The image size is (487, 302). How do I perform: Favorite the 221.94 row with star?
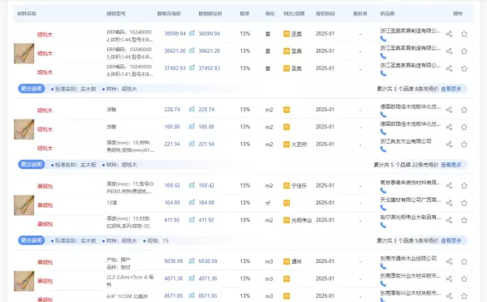point(464,145)
